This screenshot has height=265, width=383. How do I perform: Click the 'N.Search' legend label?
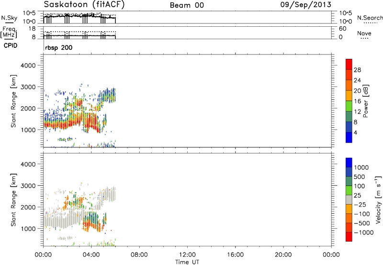coord(370,18)
